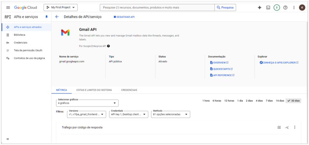
Task: Open the chart's three-dot options menu
Action: point(295,127)
